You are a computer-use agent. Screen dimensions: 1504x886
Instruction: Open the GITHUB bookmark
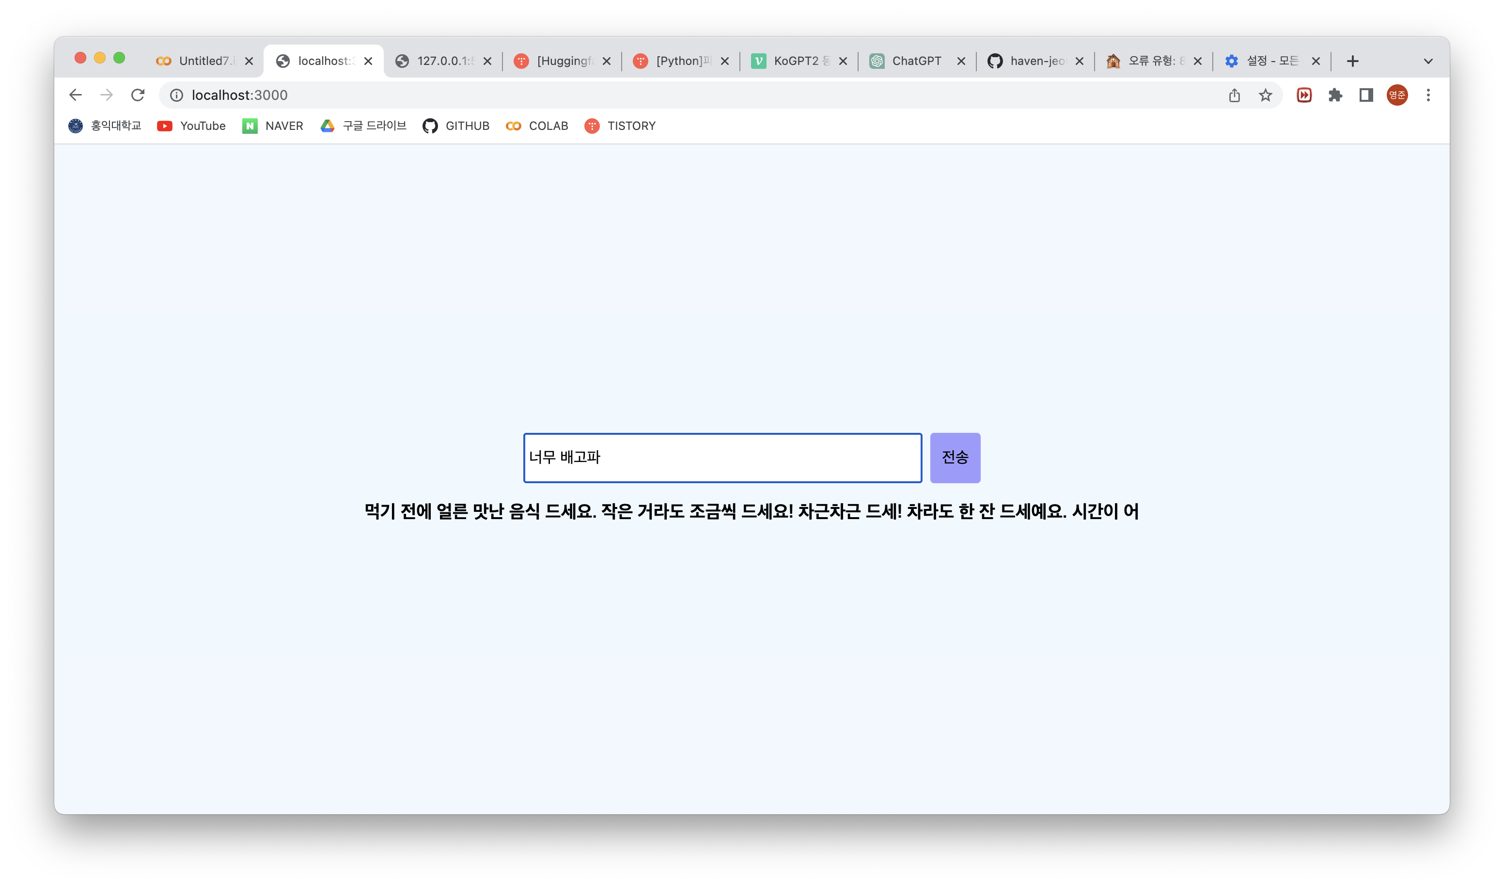[456, 126]
